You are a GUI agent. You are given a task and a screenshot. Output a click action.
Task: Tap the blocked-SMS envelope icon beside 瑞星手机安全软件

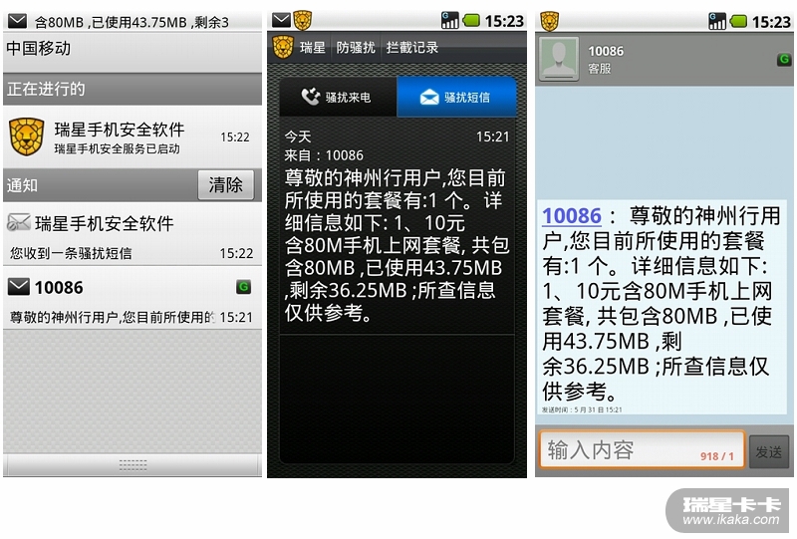19,222
